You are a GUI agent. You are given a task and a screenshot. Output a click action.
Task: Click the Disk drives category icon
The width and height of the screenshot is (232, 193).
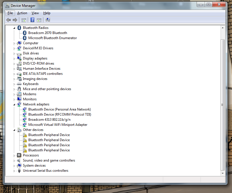19,54
